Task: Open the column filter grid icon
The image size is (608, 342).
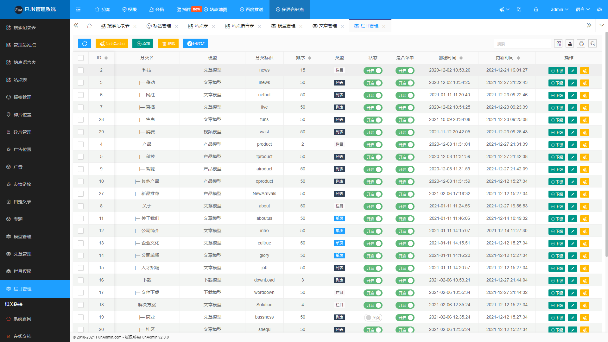Action: (558, 44)
